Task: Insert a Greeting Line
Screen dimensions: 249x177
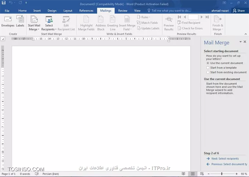Action: [x=112, y=23]
